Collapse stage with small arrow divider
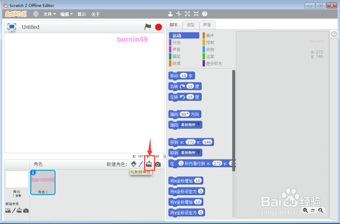340x224 pixels. tap(165, 156)
